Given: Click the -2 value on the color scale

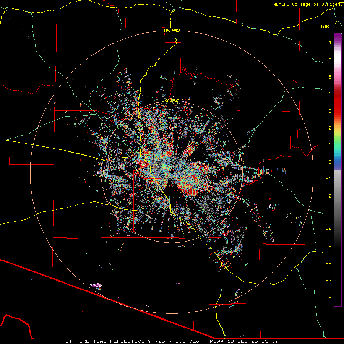Looking at the screenshot, I should (x=328, y=196).
